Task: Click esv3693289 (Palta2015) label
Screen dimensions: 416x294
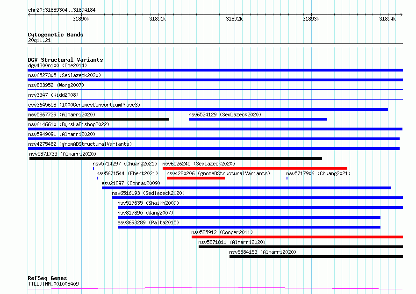Action: coord(148,222)
